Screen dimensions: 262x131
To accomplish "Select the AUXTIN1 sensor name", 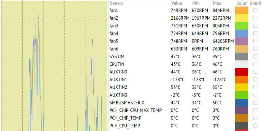I will (x=119, y=80).
